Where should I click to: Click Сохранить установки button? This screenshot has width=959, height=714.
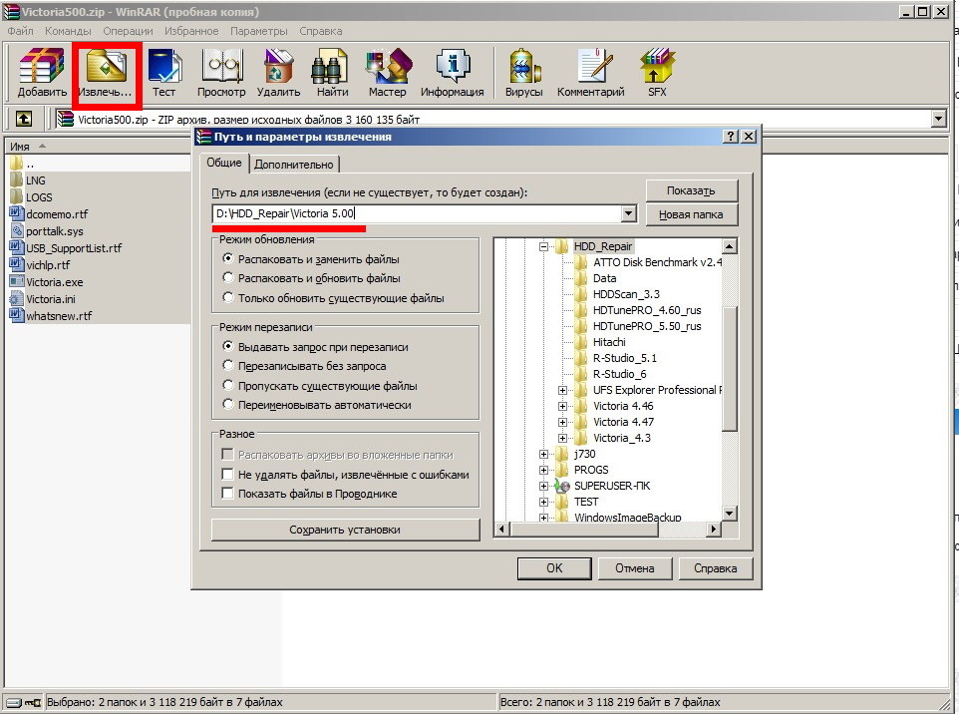[x=345, y=530]
